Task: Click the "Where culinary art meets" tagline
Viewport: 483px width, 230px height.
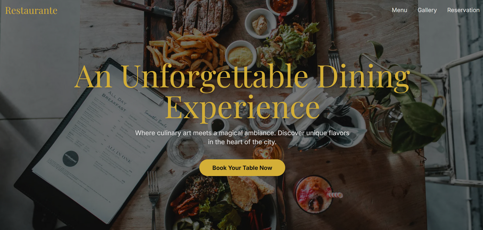Action: click(x=242, y=138)
